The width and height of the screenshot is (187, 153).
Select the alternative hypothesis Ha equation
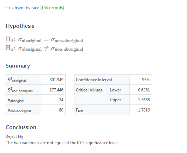pyautogui.click(x=44, y=48)
